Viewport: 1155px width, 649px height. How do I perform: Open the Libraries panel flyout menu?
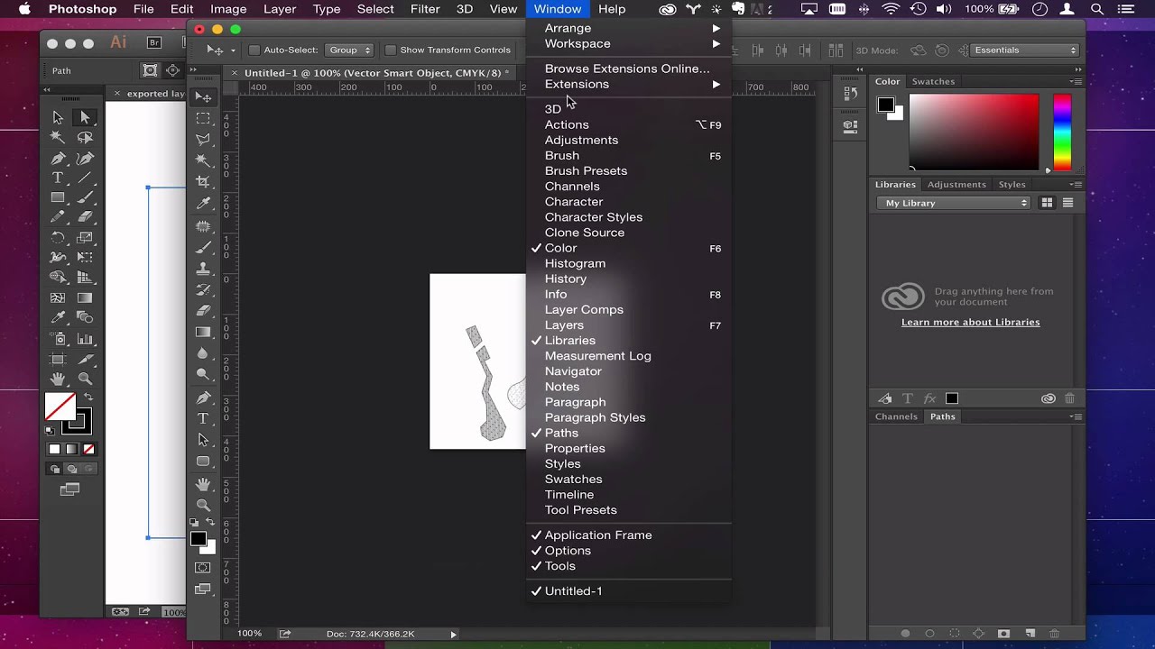(x=1076, y=185)
